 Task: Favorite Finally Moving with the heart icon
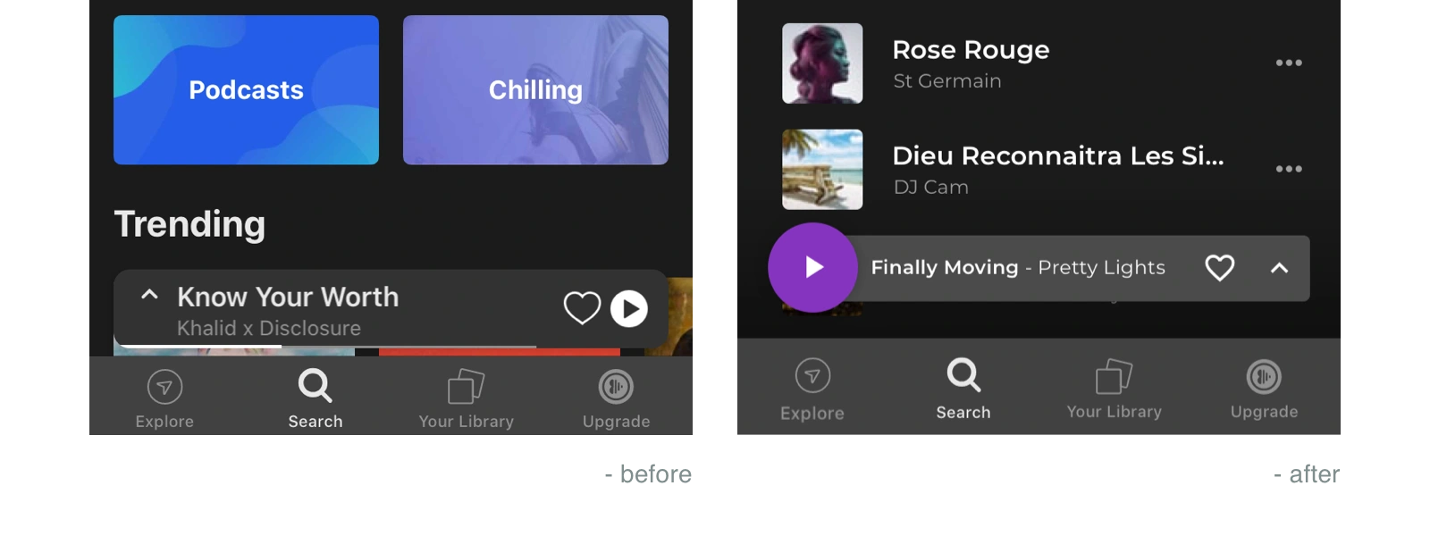(x=1220, y=268)
